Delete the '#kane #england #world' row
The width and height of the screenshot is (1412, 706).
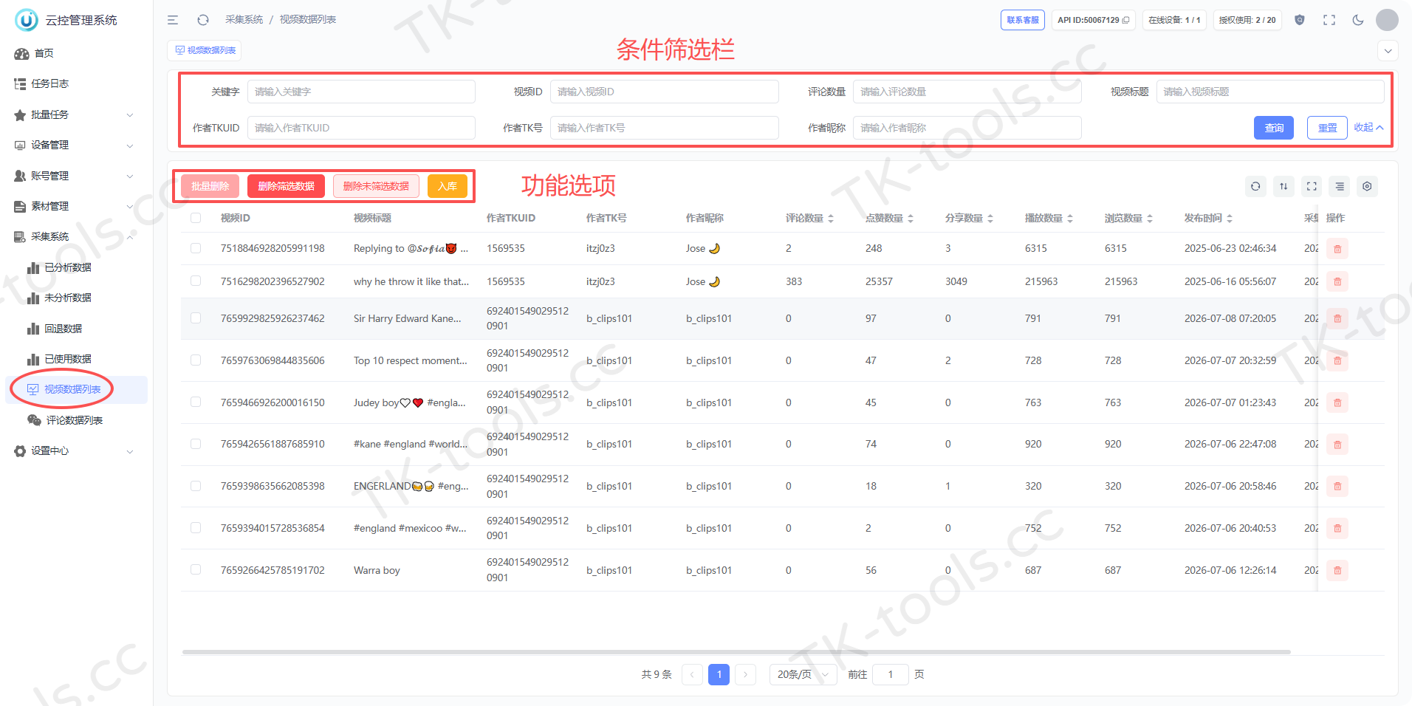1337,444
